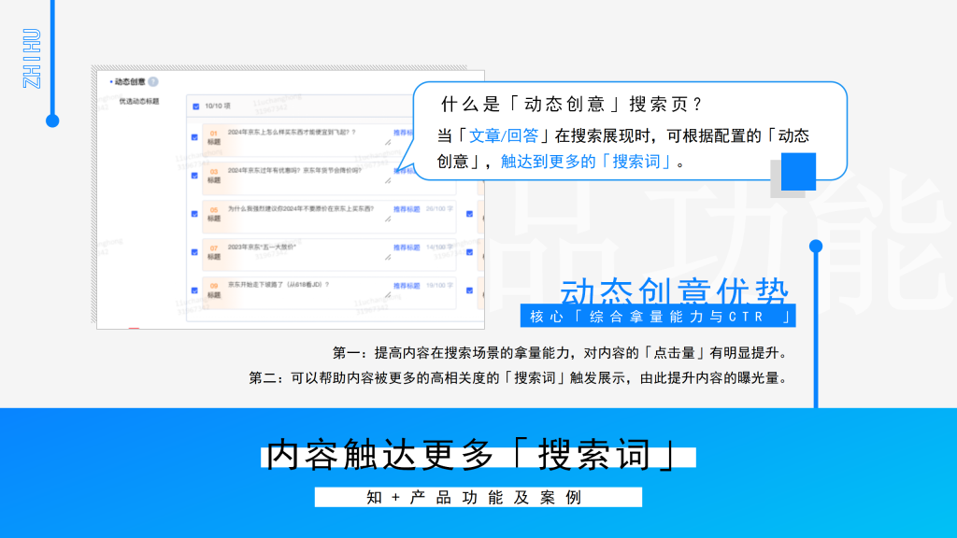Click the '09 标题' orange label
Screen dimensions: 957x538
coord(214,291)
